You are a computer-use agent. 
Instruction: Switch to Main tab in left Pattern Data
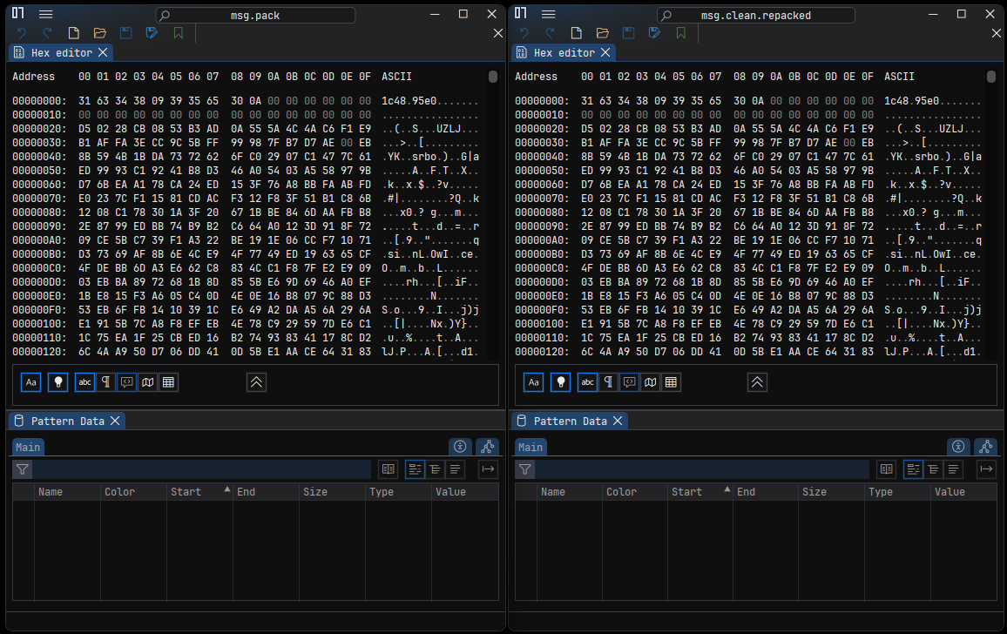click(x=28, y=447)
